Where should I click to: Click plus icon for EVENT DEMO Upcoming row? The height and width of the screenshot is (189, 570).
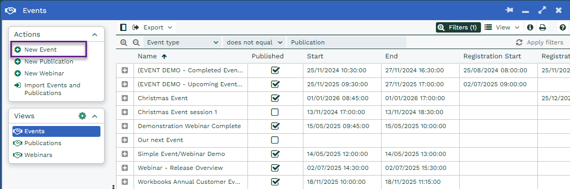pyautogui.click(x=125, y=84)
